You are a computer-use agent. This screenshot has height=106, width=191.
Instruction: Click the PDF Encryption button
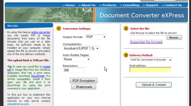(x=84, y=80)
